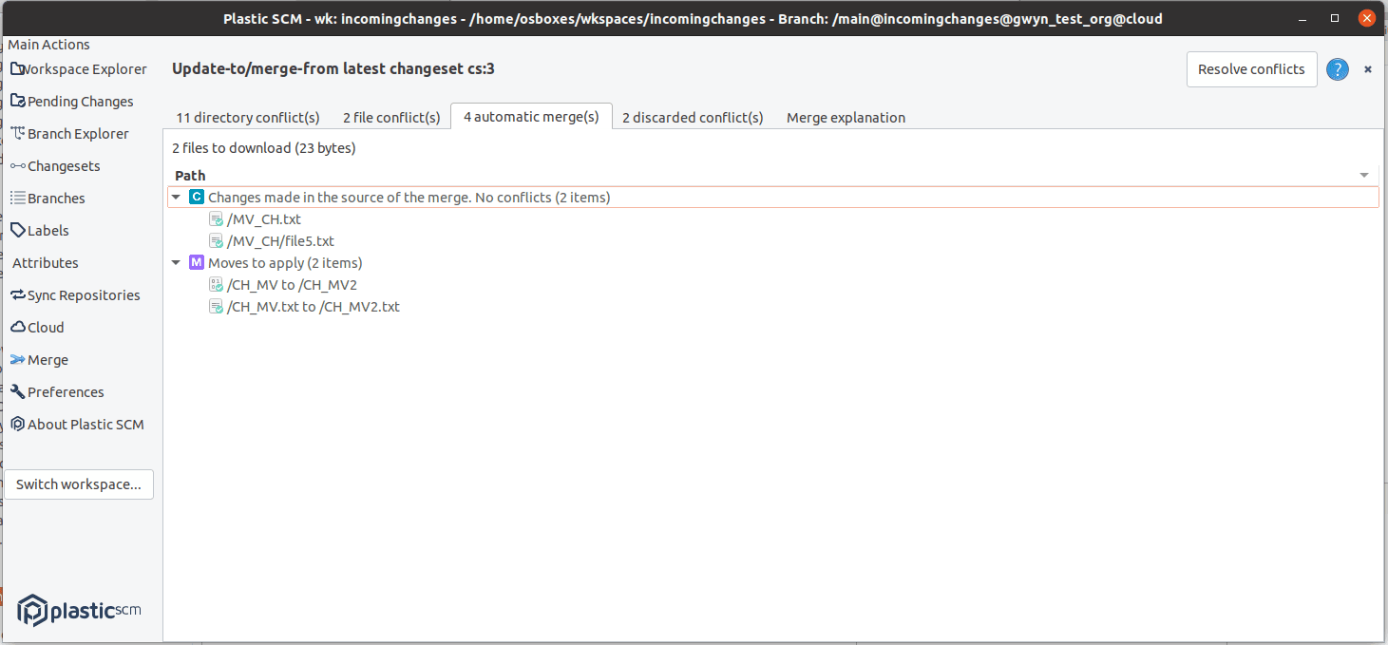Click the purple M moves category icon
Image resolution: width=1388 pixels, height=645 pixels.
pyautogui.click(x=197, y=263)
